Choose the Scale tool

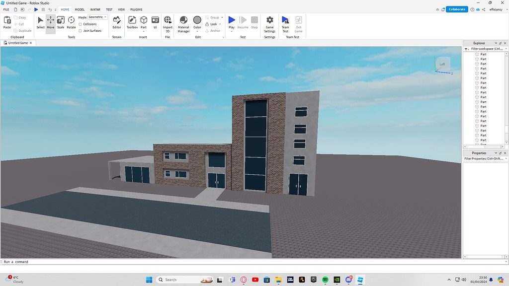point(61,23)
